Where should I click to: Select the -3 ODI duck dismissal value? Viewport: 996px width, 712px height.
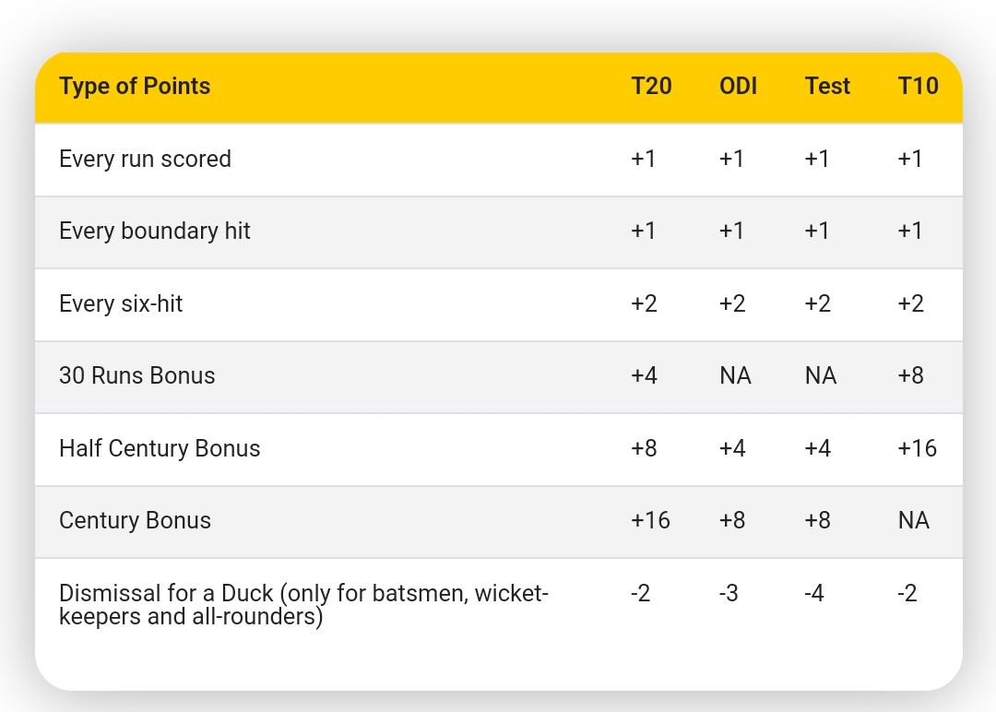pos(729,594)
